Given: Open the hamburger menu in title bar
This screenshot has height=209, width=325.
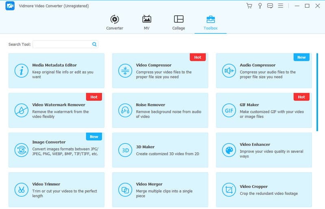Looking at the screenshot, I should (x=281, y=6).
